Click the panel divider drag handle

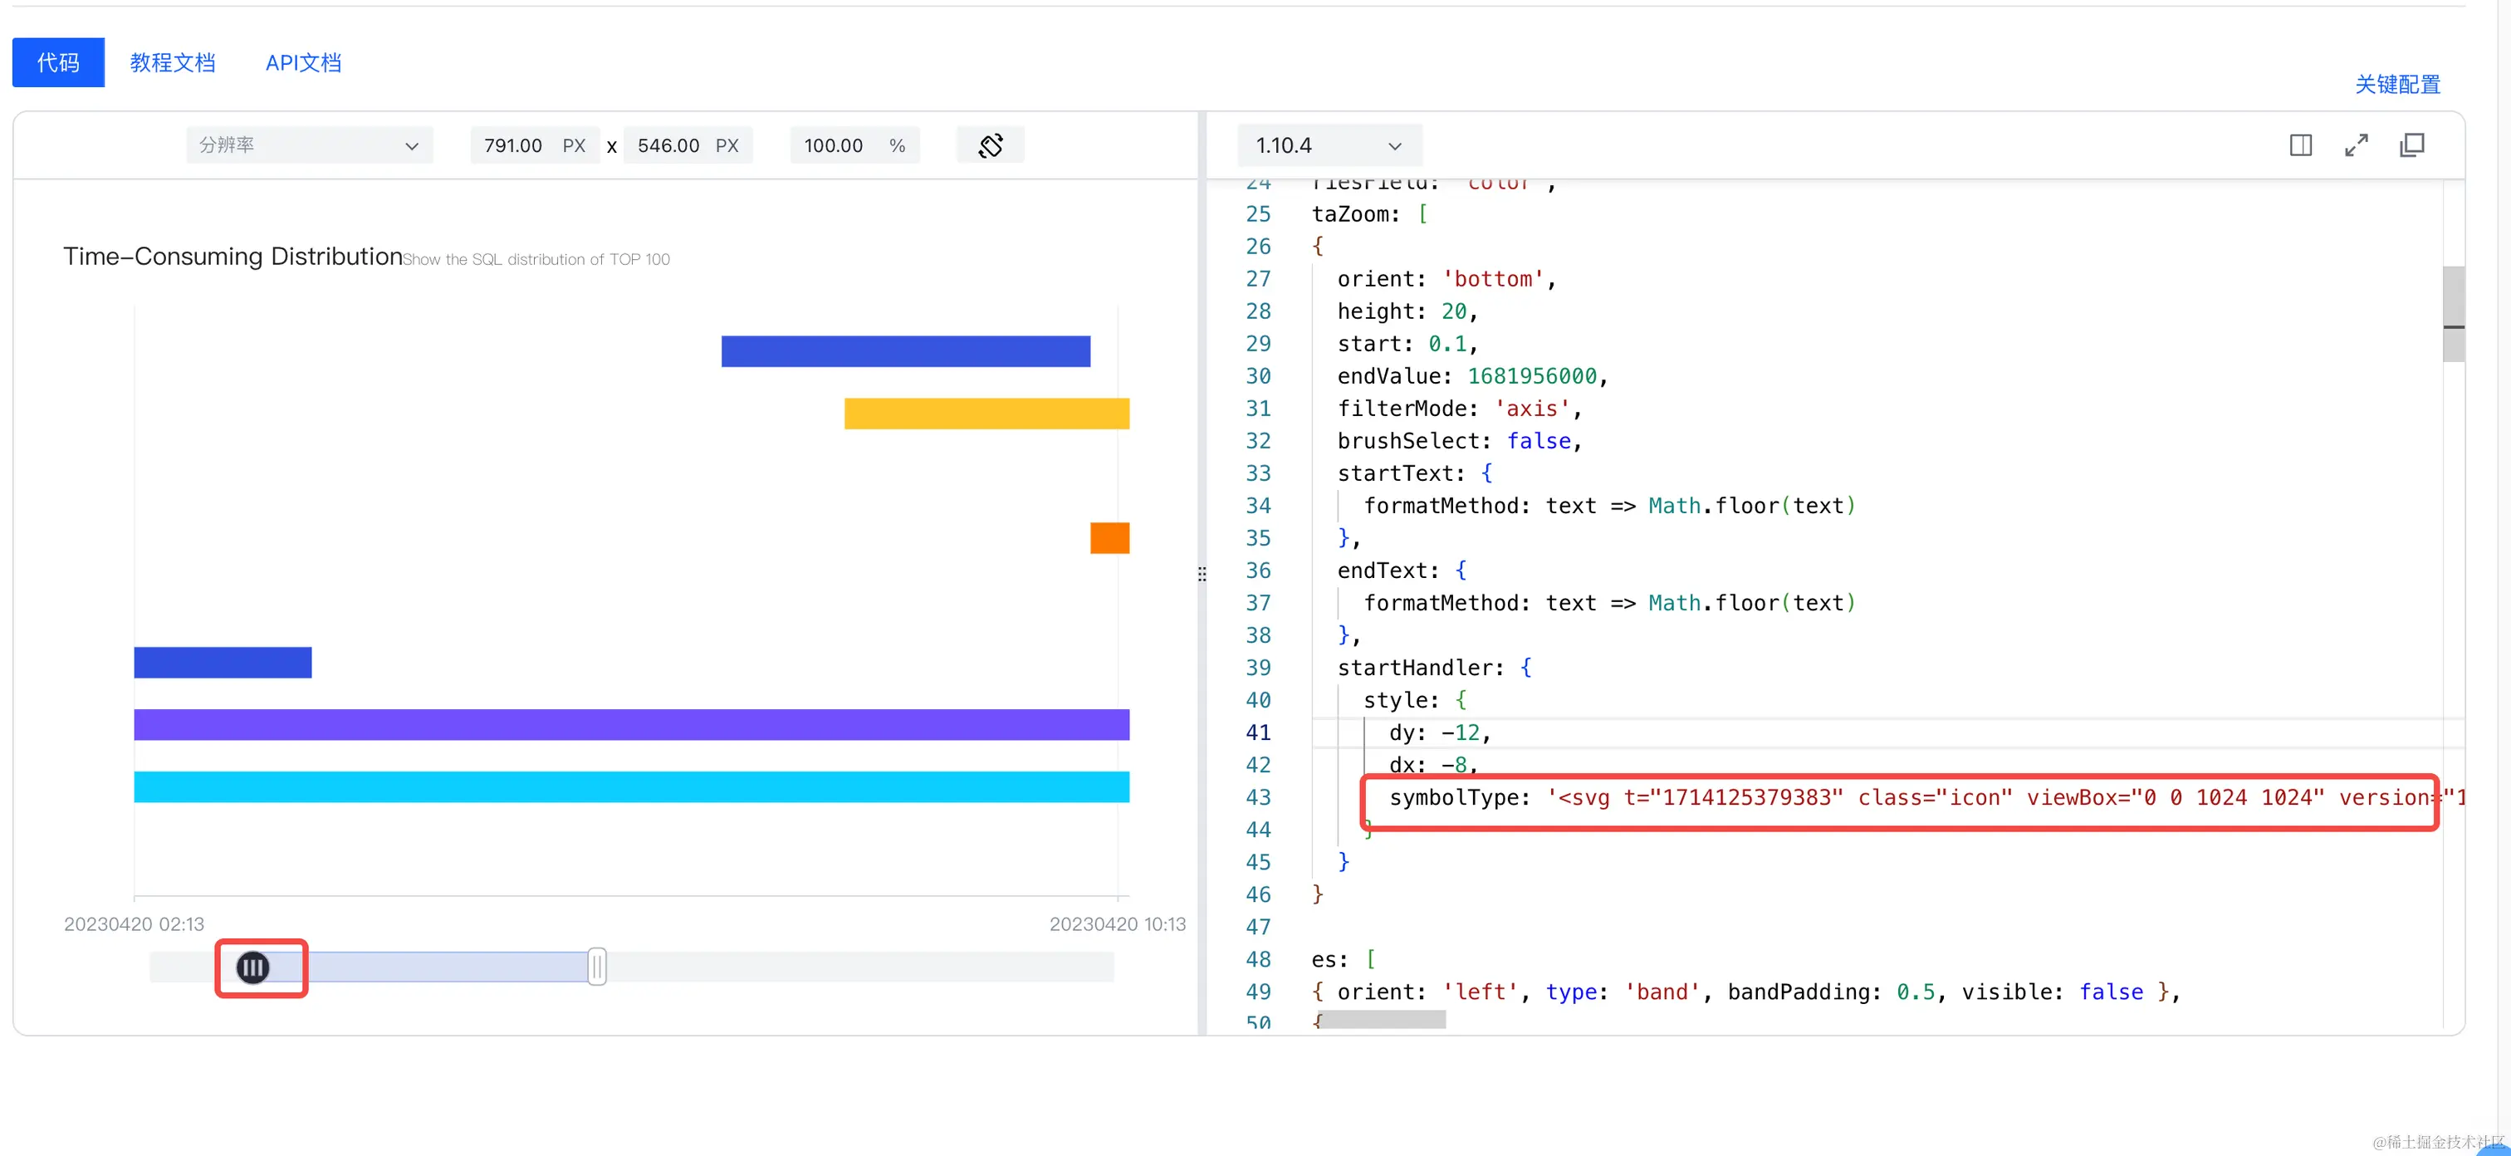(x=1202, y=573)
